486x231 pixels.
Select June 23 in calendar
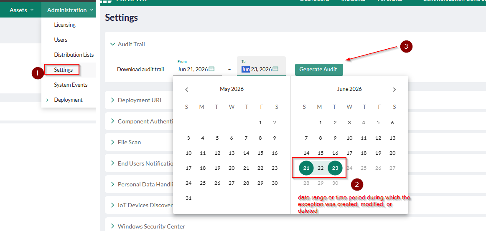(x=335, y=168)
